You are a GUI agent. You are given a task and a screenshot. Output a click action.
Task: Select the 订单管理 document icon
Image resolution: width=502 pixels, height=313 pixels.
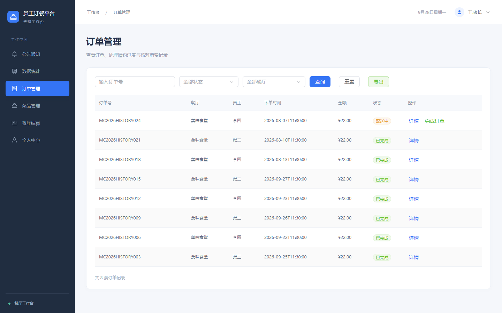[x=14, y=89]
